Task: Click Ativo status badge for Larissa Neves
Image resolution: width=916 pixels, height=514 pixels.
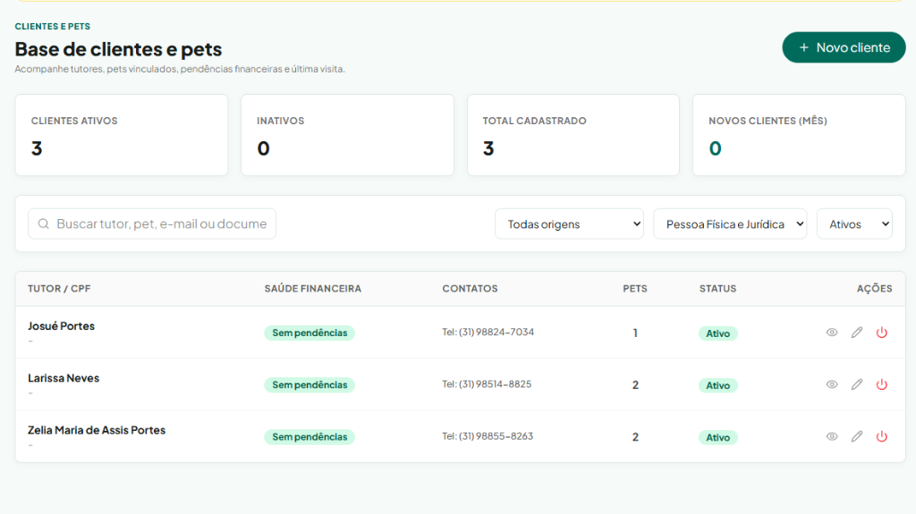Action: coord(718,385)
